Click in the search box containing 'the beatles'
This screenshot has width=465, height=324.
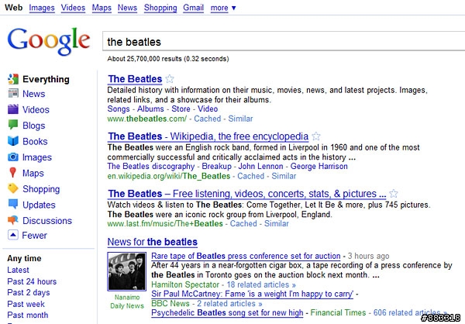(x=284, y=42)
